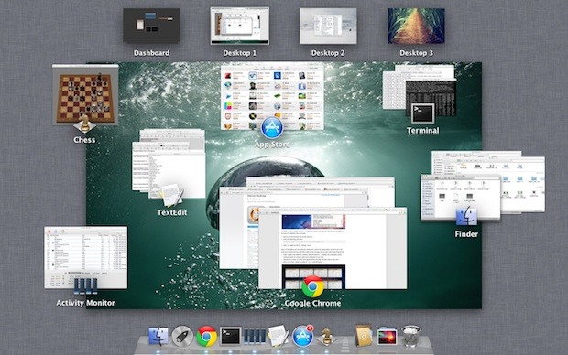Switch to the Desktop 3 space thumbnail
Viewport: 568px width, 355px height.
(x=417, y=26)
